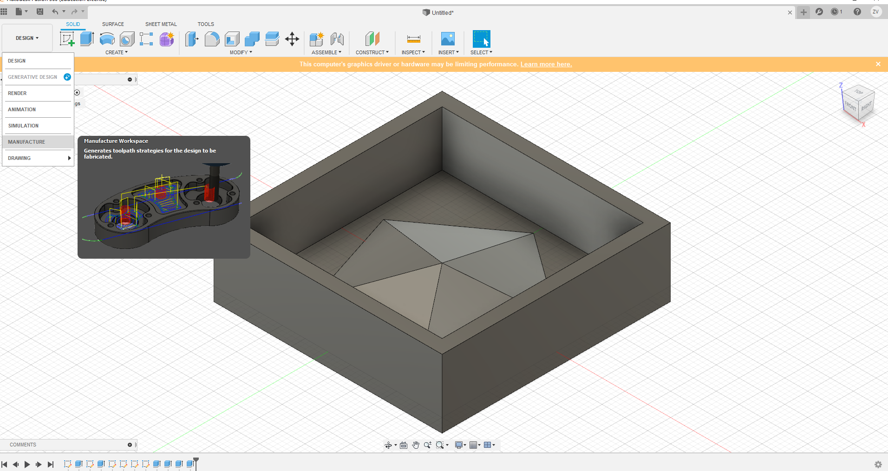Open the Data Panel grid icon
The height and width of the screenshot is (471, 888).
click(4, 12)
